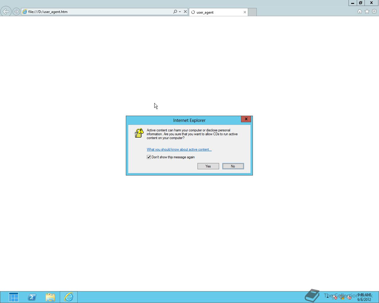Viewport: 379px width, 303px height.
Task: Expand the address bar autocomplete dropdown arrow
Action: click(x=180, y=12)
